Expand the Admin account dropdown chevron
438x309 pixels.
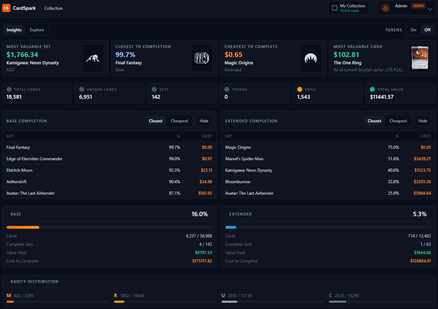pyautogui.click(x=430, y=9)
